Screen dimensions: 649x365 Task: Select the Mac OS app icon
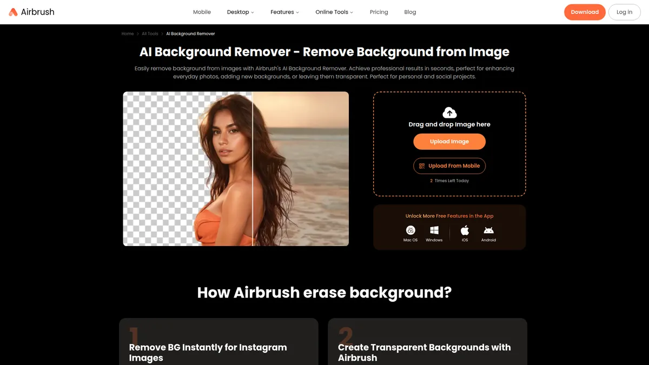coord(410,231)
